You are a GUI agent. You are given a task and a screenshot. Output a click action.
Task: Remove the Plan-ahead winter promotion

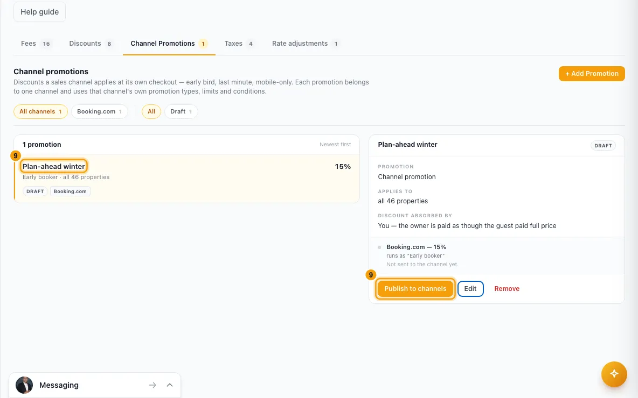[x=507, y=289]
